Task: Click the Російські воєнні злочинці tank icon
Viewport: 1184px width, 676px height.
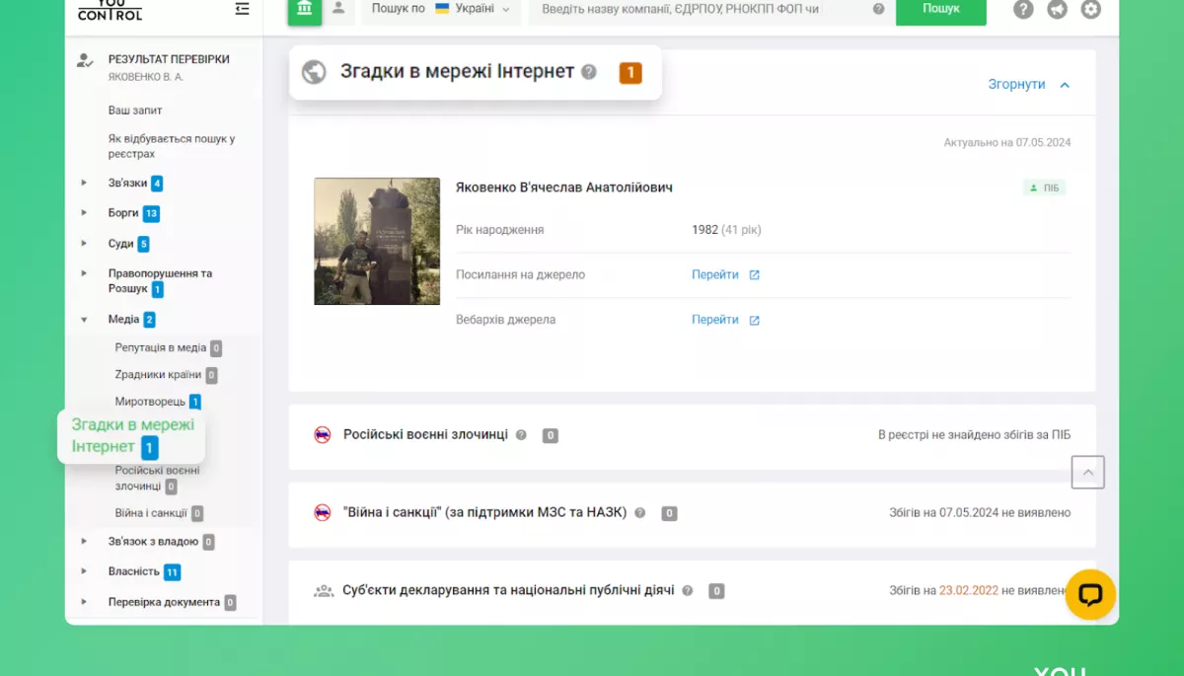Action: pos(323,435)
